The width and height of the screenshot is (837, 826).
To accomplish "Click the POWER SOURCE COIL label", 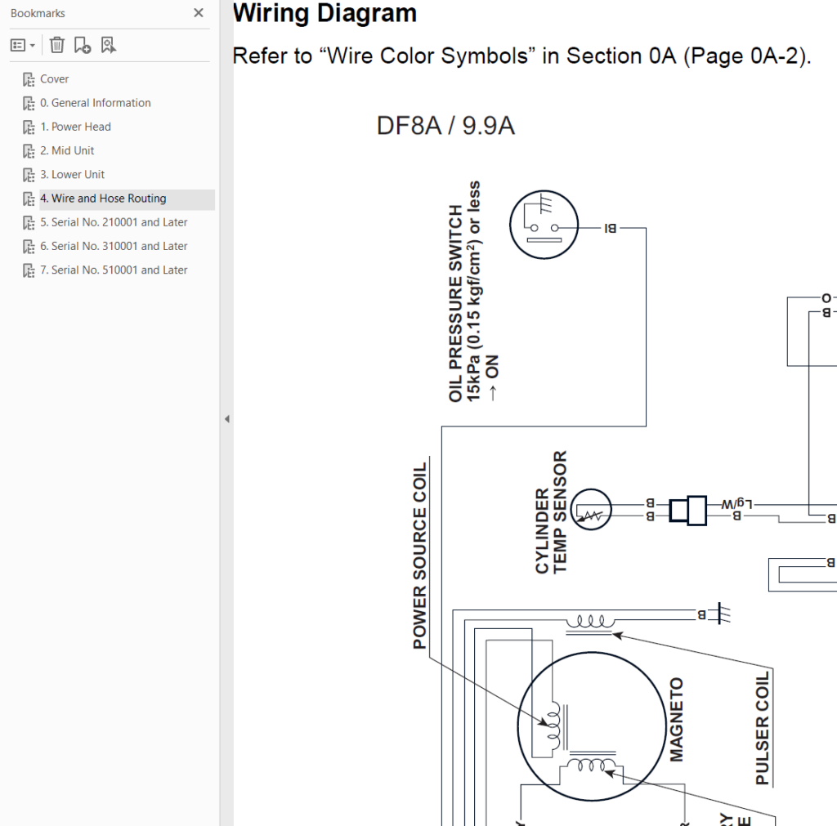I will pyautogui.click(x=420, y=556).
